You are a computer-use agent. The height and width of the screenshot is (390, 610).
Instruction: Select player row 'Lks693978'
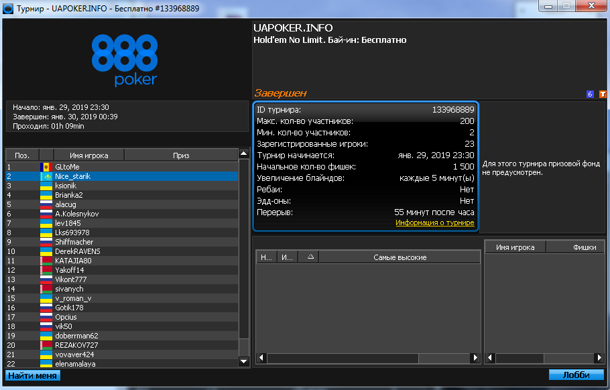tap(122, 233)
